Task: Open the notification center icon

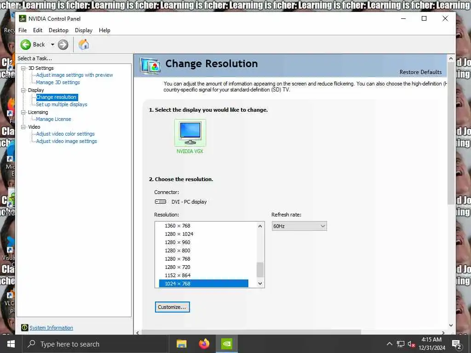Action: click(457, 344)
